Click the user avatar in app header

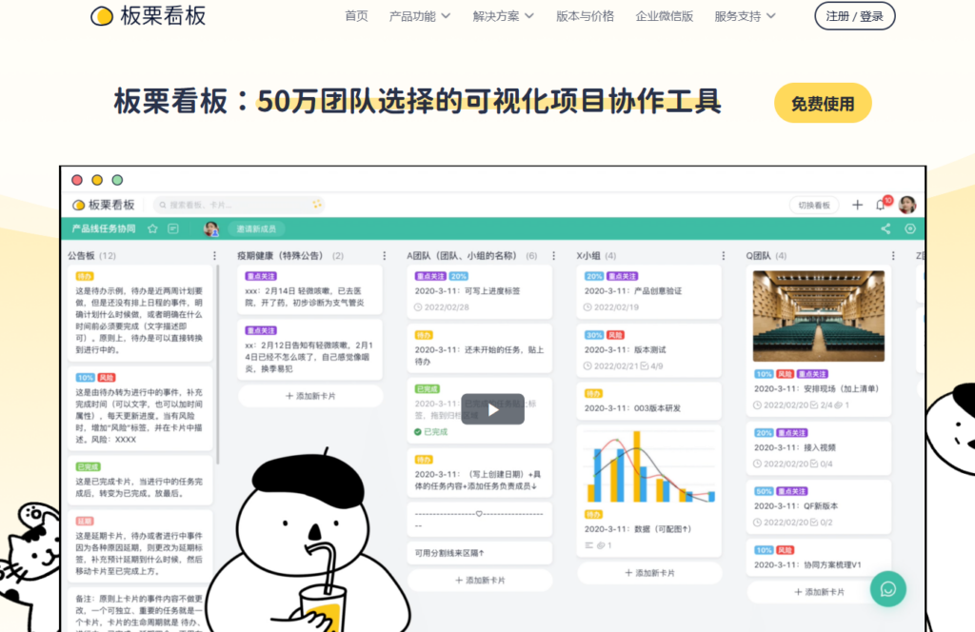point(907,205)
